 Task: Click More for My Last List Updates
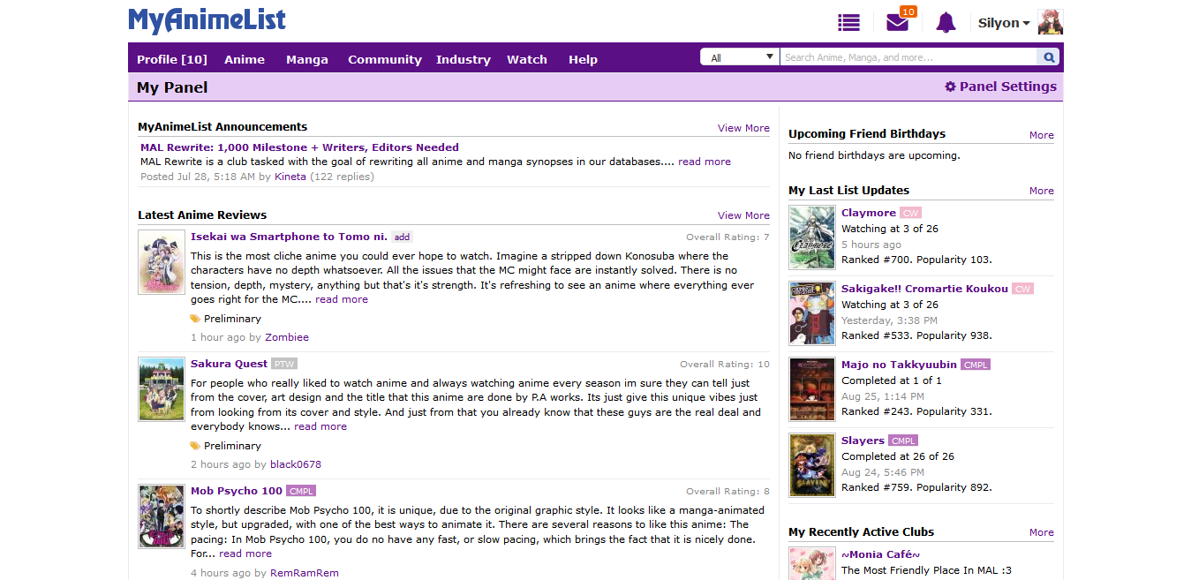tap(1042, 191)
